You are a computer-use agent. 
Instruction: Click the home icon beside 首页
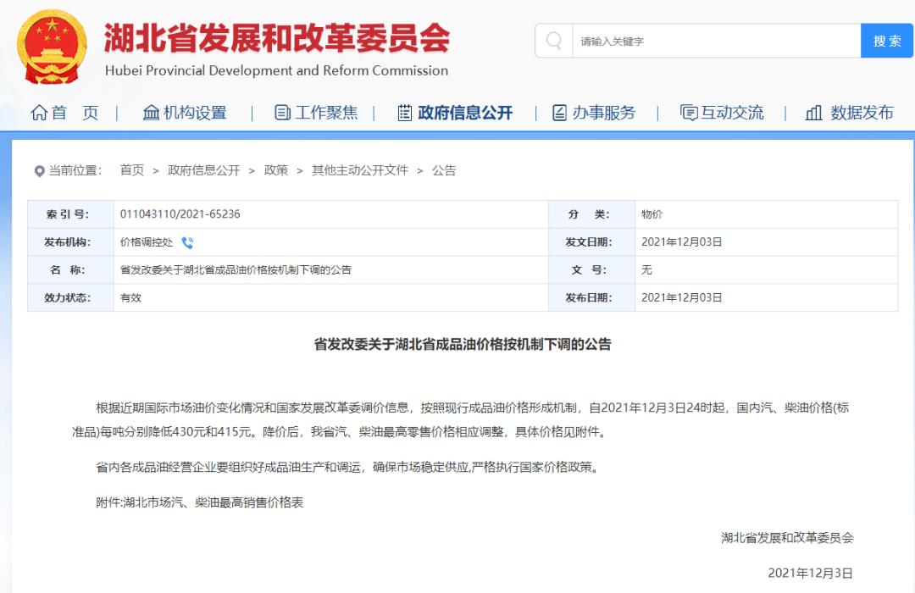tap(39, 112)
